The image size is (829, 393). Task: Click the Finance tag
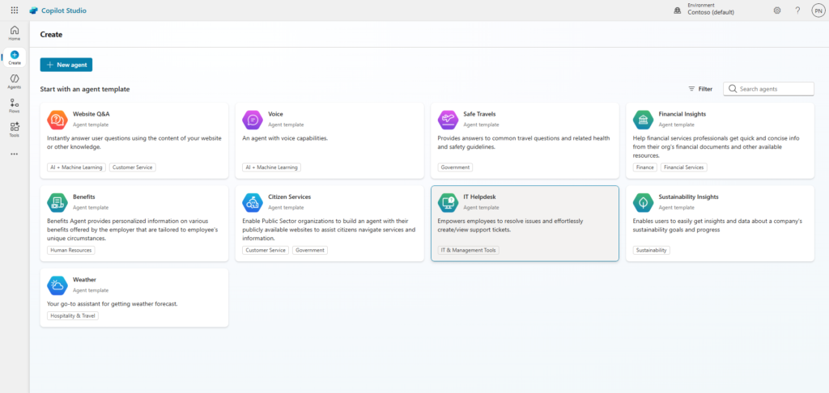[x=645, y=167]
